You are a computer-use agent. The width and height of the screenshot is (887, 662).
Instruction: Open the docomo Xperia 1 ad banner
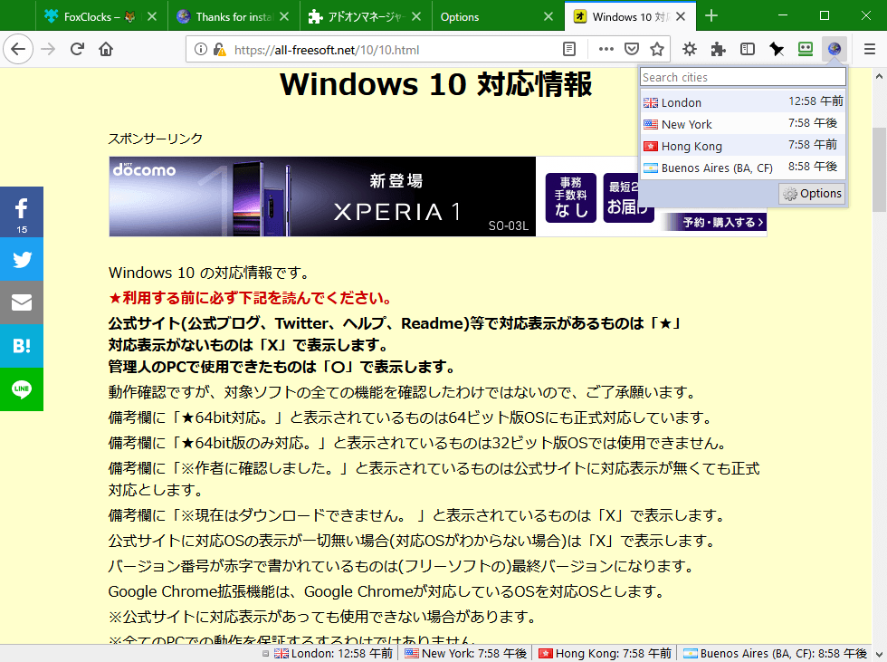322,197
